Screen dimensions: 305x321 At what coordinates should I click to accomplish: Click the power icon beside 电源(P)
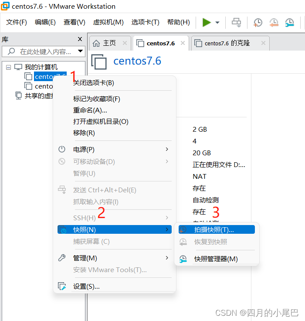[x=62, y=149]
